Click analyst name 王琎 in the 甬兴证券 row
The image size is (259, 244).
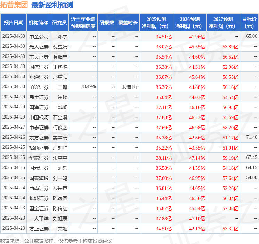[62, 87]
